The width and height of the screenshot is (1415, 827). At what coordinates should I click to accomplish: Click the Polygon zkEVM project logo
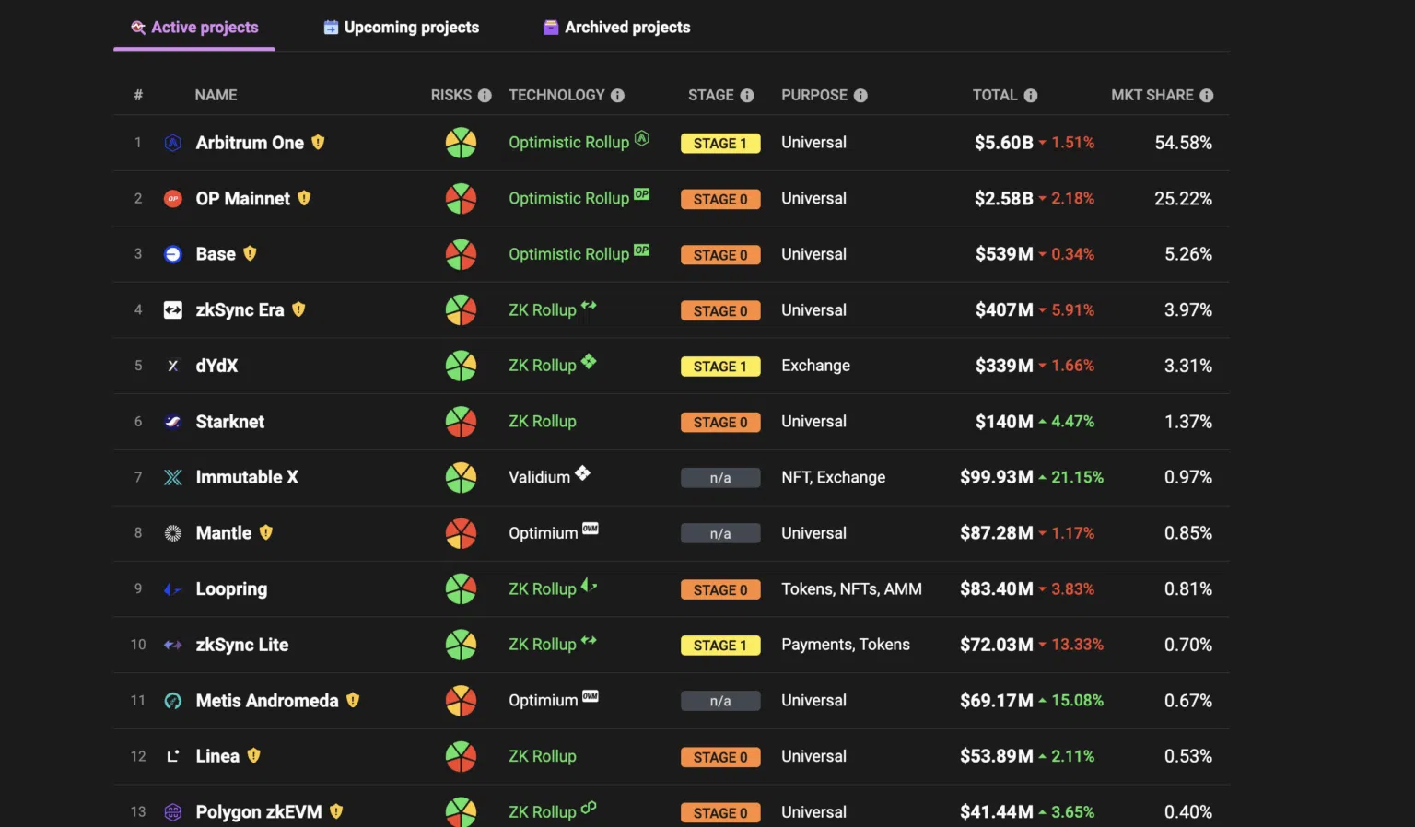pyautogui.click(x=172, y=812)
